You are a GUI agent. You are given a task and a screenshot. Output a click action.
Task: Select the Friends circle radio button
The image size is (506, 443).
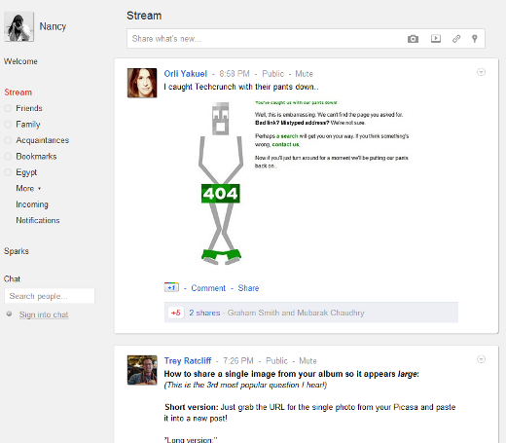point(8,108)
